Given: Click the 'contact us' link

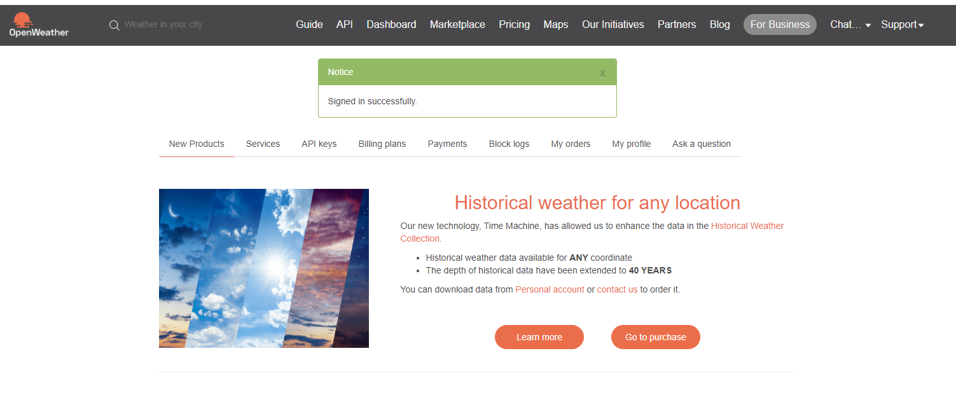Looking at the screenshot, I should (617, 289).
